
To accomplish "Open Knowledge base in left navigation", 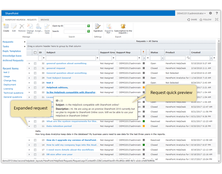I will point(12,56).
